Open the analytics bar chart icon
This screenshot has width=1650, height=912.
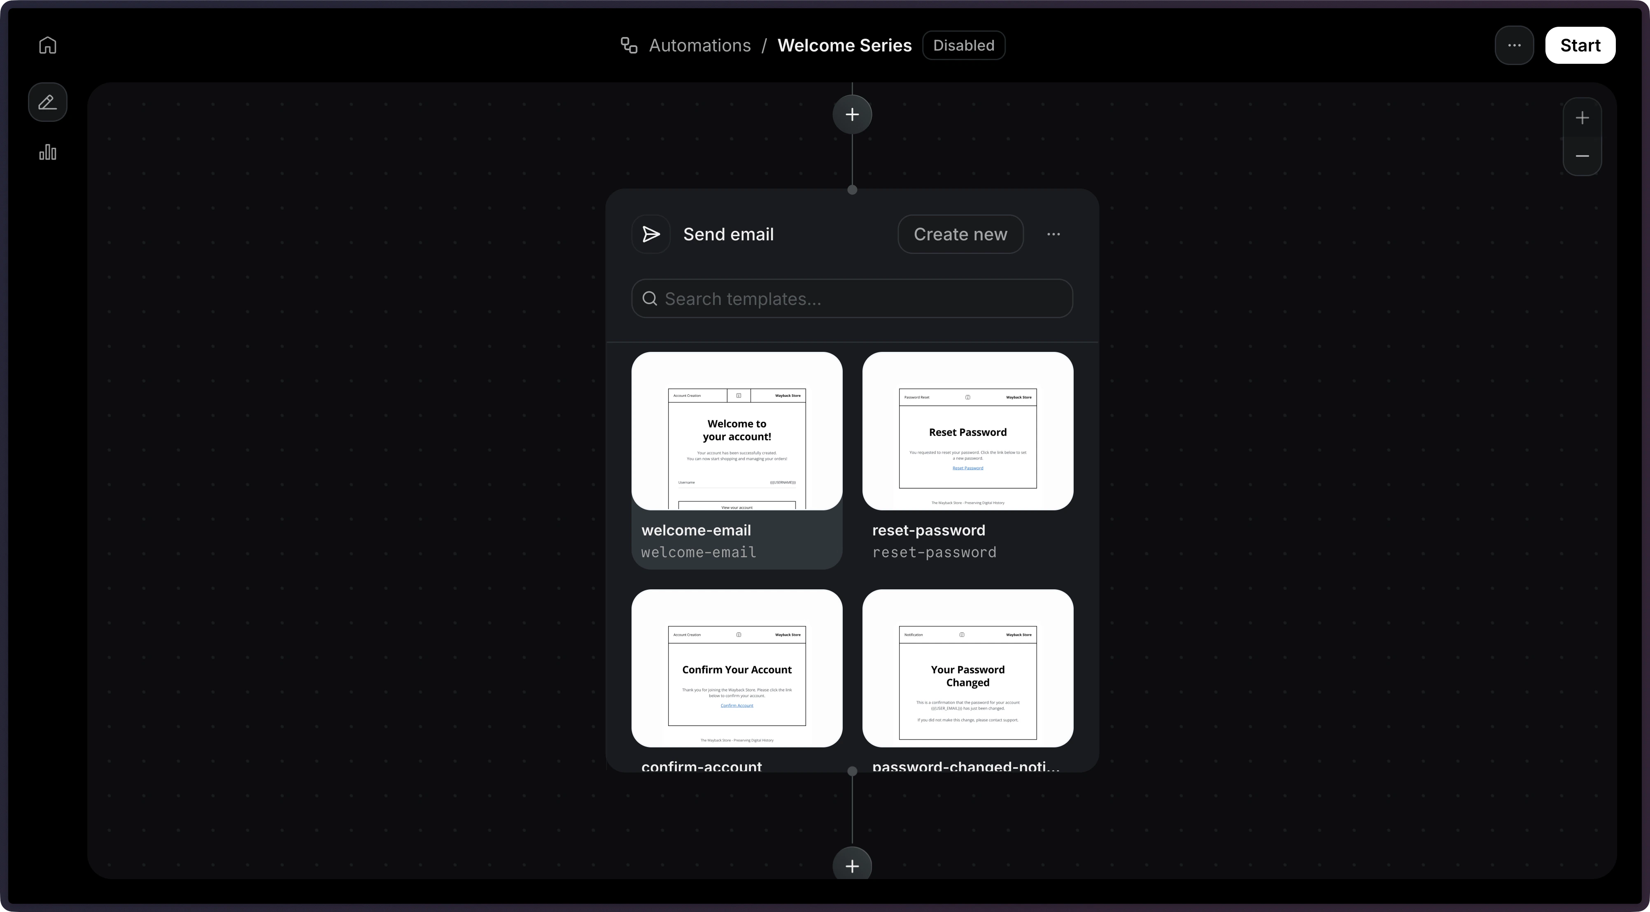click(47, 152)
